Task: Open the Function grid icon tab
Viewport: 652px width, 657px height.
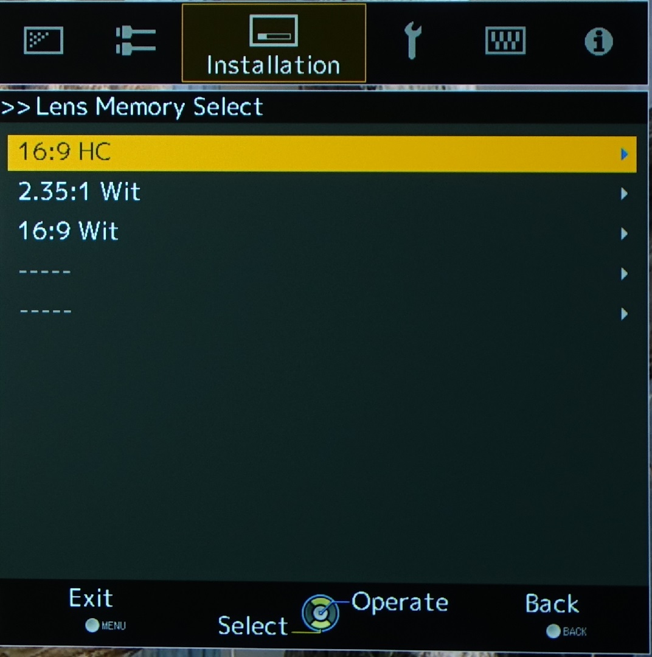Action: click(505, 40)
